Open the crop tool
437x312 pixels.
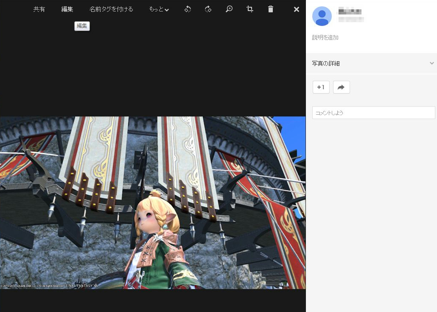(250, 9)
